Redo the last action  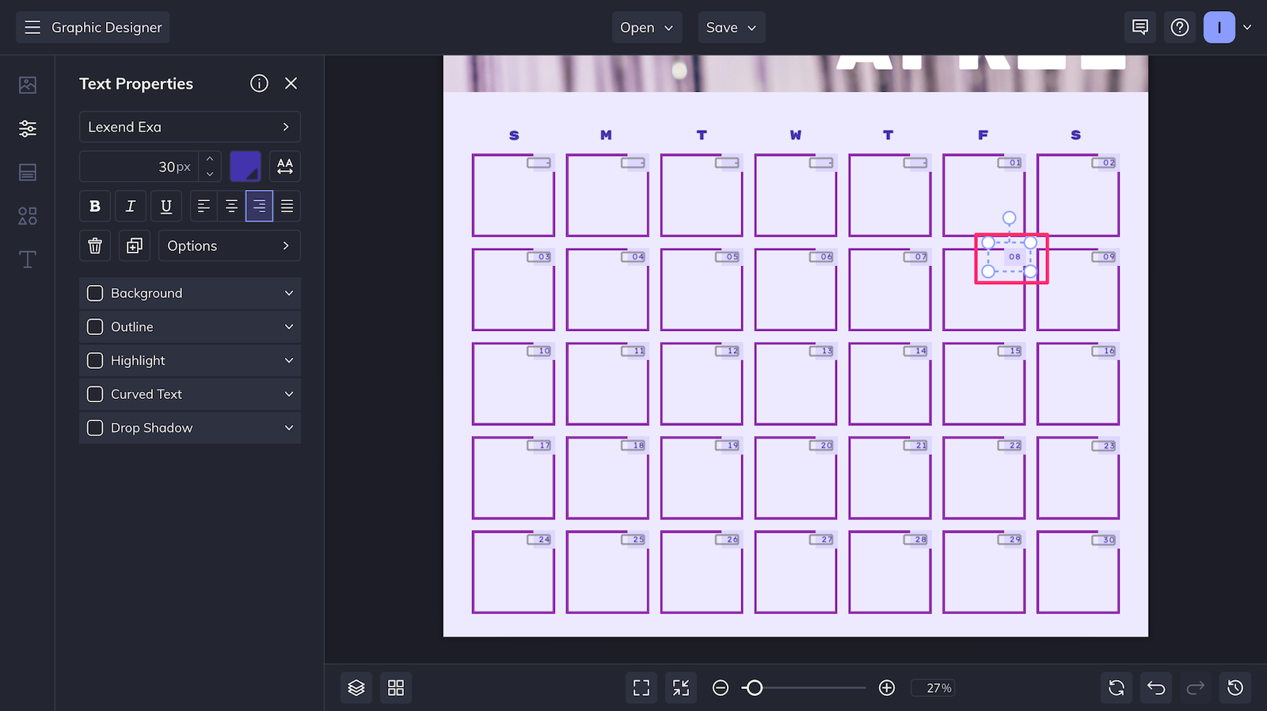point(1196,688)
